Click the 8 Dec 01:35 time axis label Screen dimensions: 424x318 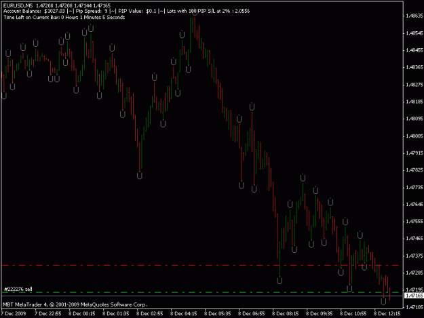[x=116, y=314]
